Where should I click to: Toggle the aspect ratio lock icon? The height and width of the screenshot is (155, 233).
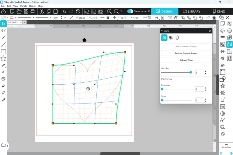click(x=108, y=18)
